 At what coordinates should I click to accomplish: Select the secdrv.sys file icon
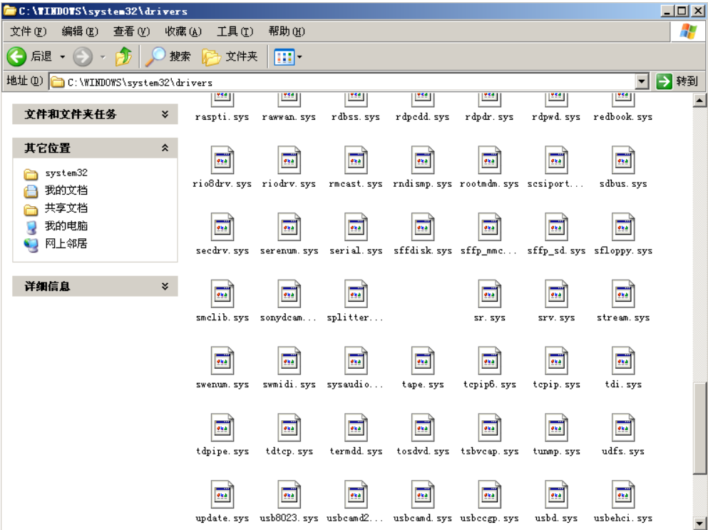(x=222, y=228)
